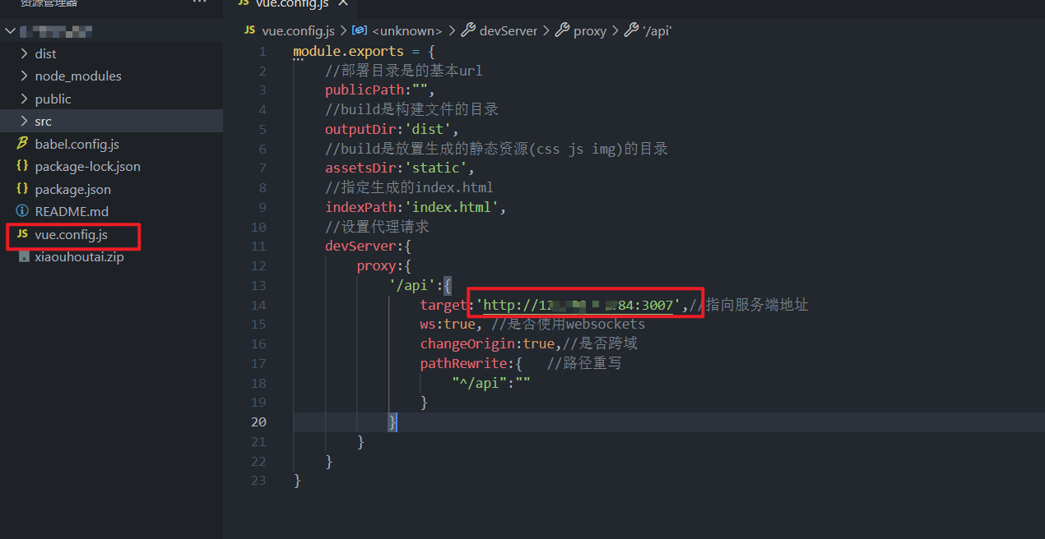
Task: Click the comment //设置代理请求
Action: point(377,227)
